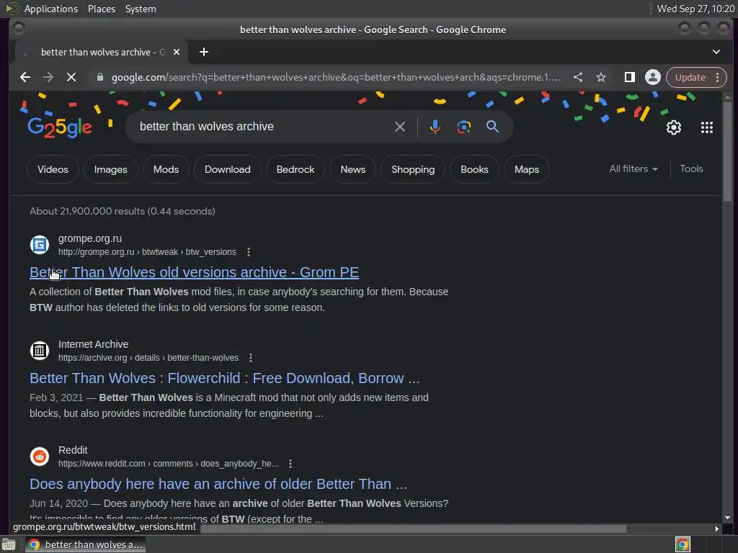Click 'About 21,900,000 results' text
This screenshot has height=553, width=738.
(x=123, y=211)
